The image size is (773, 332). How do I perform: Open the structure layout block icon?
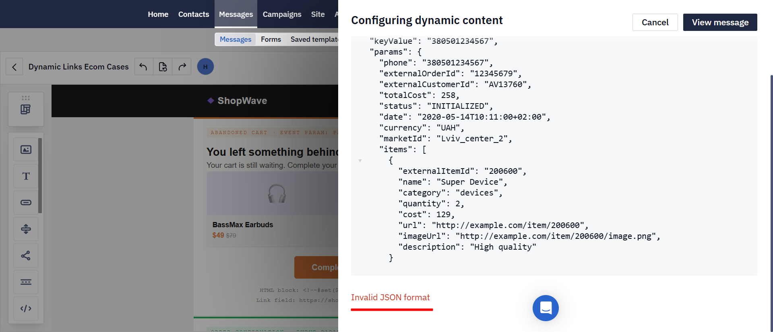[x=26, y=110]
